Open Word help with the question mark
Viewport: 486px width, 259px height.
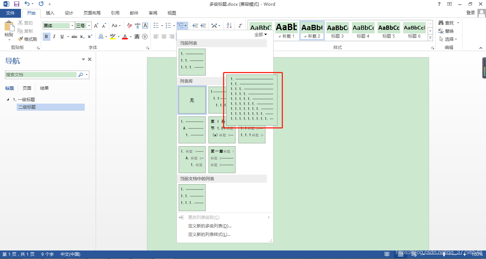point(439,4)
